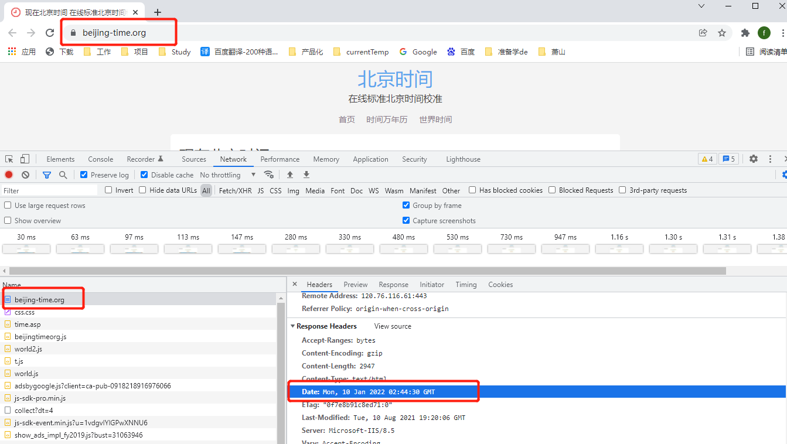787x444 pixels.
Task: Open the Apps shortcut in bookmarks bar
Action: tap(22, 52)
